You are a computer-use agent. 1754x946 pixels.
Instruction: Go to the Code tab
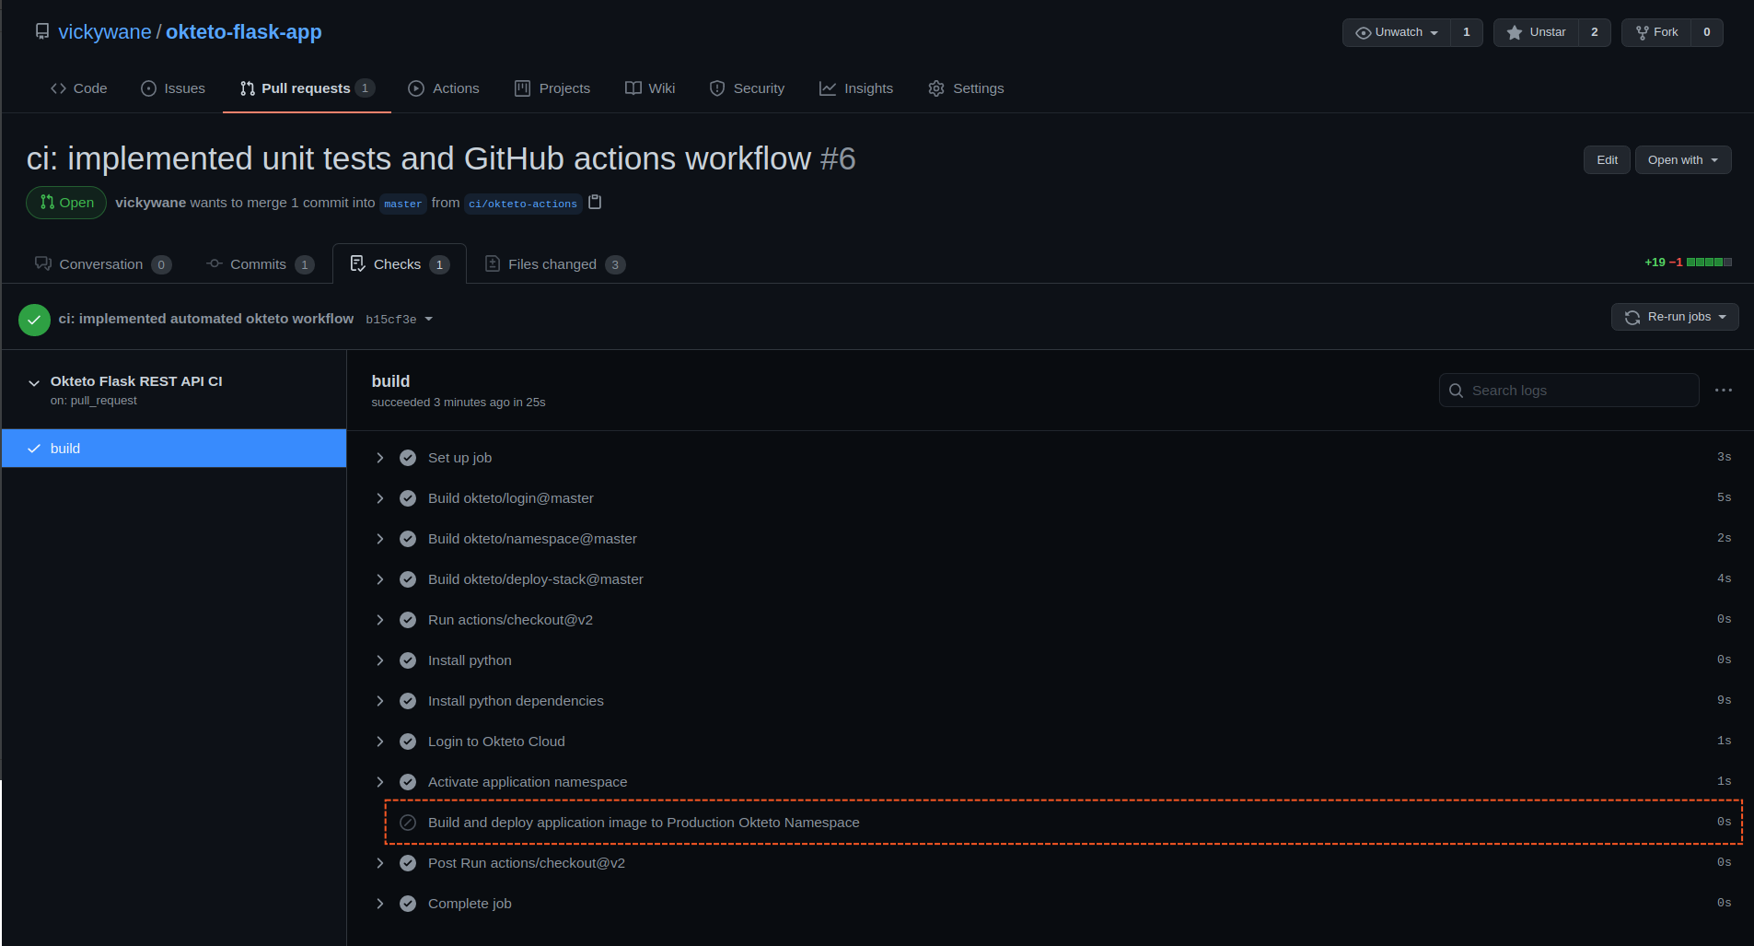coord(79,88)
